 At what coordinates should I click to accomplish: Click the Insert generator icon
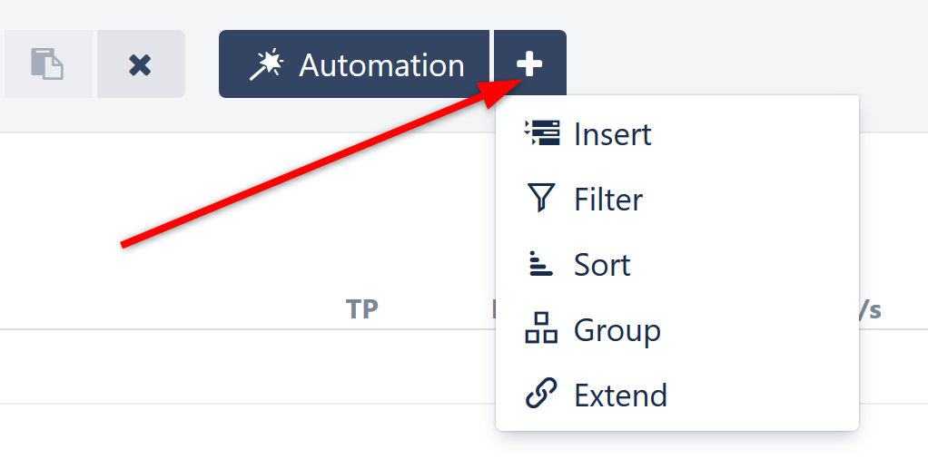[542, 134]
